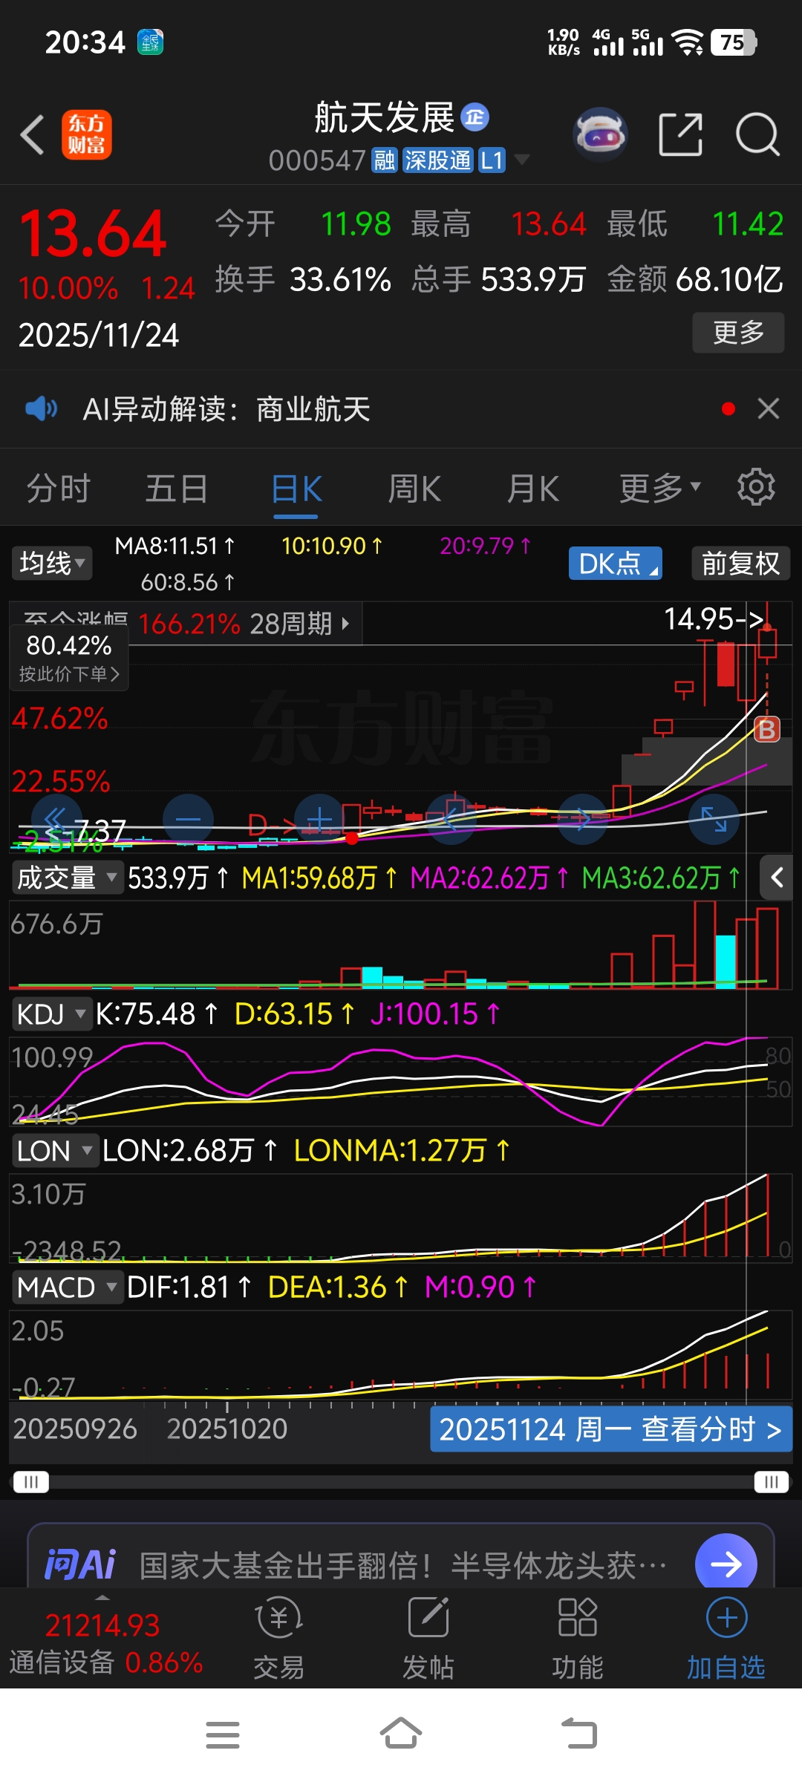
Task: Select the 日K tab
Action: click(x=296, y=490)
